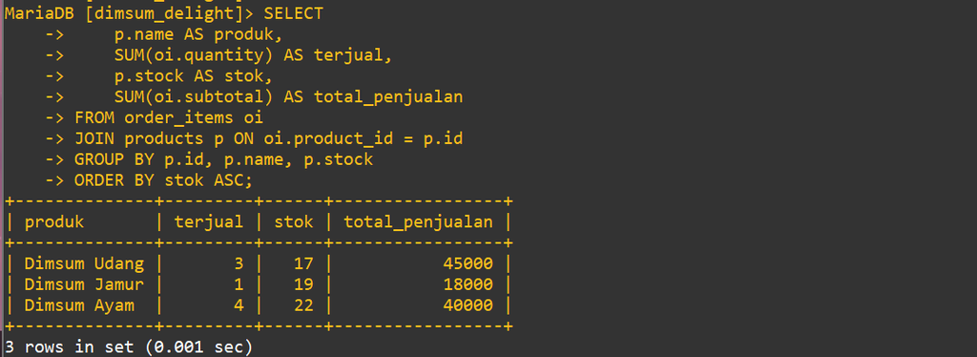Click the 'Dimsum Ayam' row cell

point(79,305)
